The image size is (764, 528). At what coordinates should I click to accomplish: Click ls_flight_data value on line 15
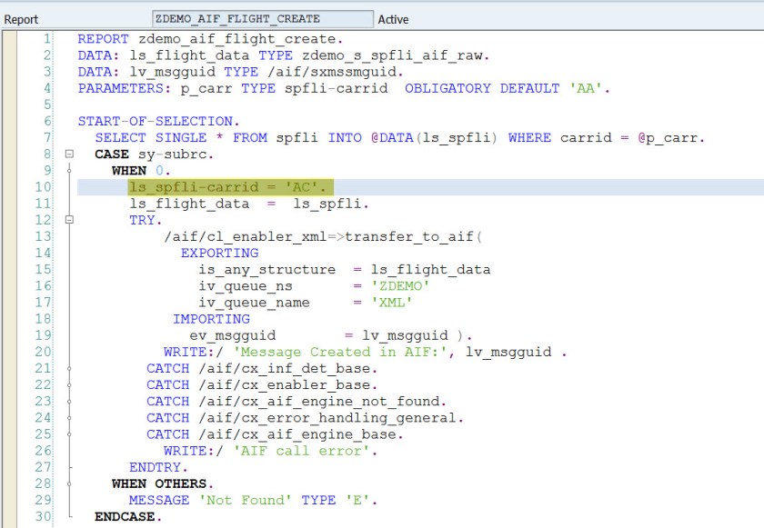coord(431,270)
